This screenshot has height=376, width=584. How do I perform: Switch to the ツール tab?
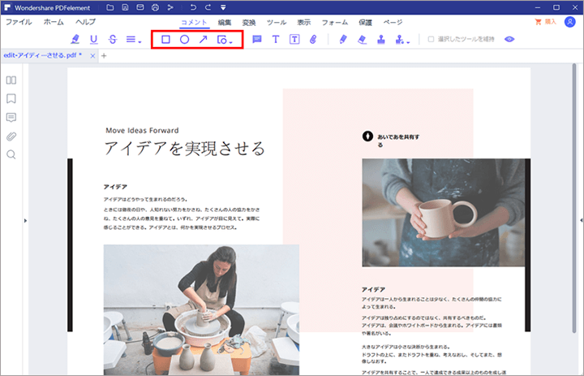pyautogui.click(x=277, y=23)
